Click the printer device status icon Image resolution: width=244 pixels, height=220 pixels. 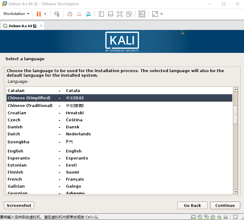213,217
